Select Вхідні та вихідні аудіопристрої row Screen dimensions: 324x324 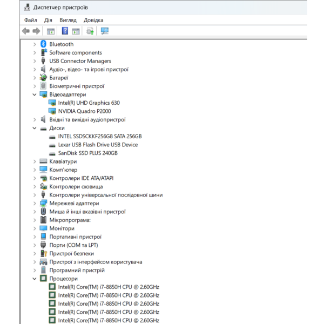(x=87, y=120)
